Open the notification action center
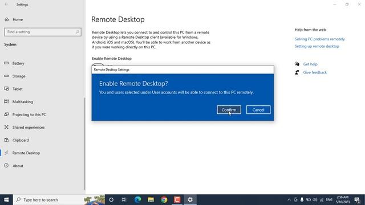This screenshot has width=365, height=205. point(358,200)
